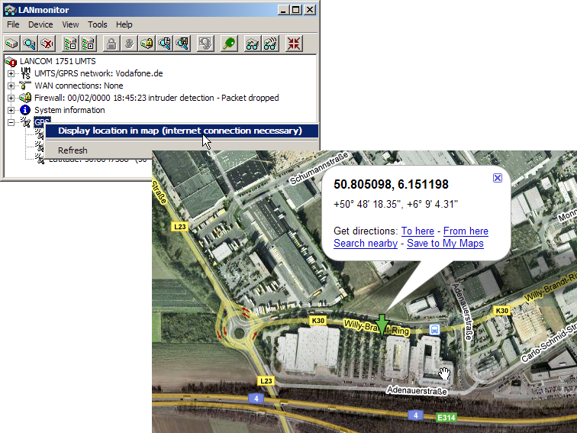Click the first binoculars toolbar icon
Image resolution: width=577 pixels, height=433 pixels.
pos(253,44)
